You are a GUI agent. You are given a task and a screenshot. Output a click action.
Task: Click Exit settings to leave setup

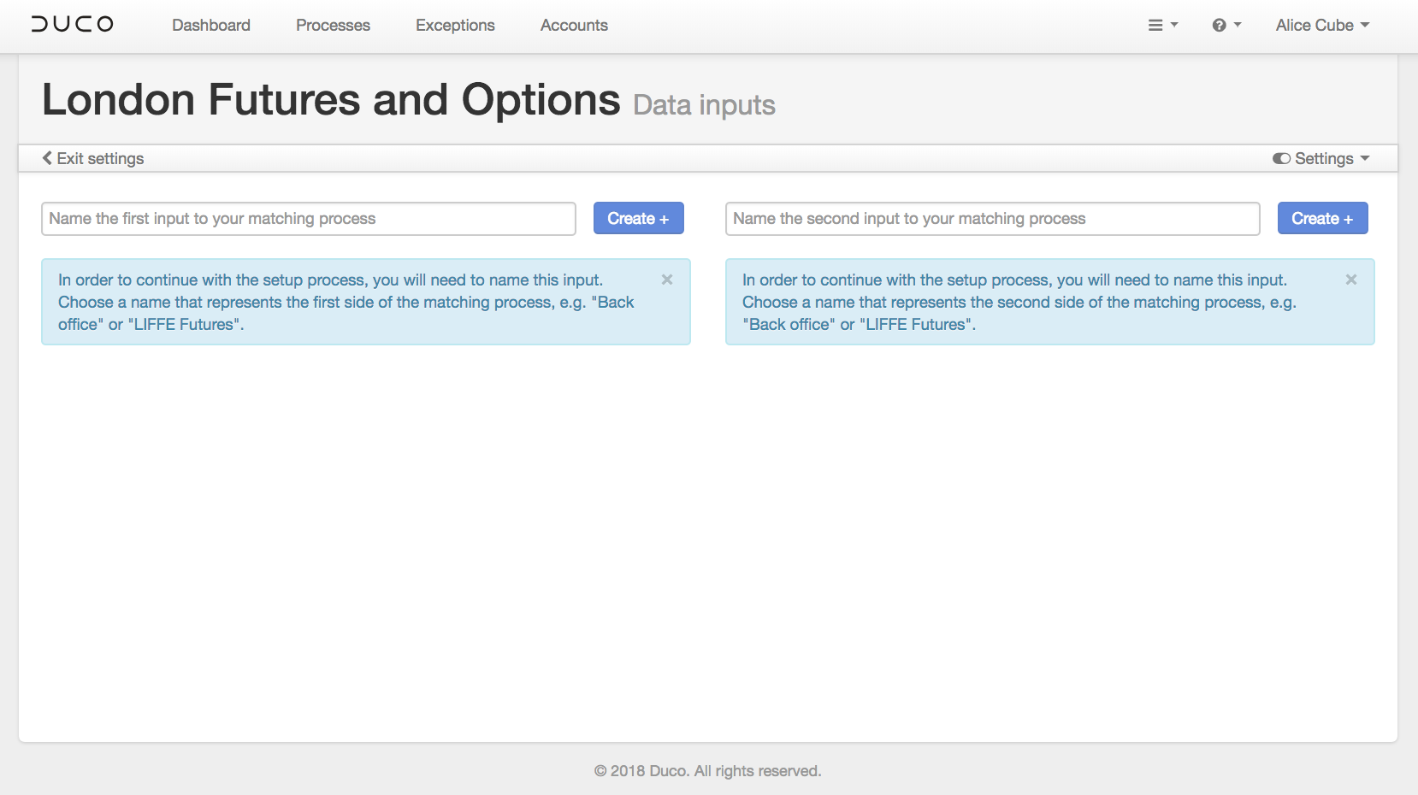[100, 158]
